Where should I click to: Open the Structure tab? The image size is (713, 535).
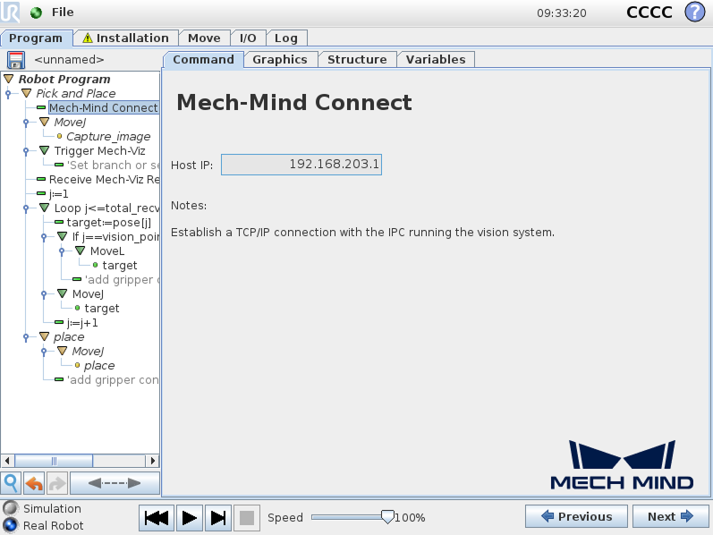click(357, 60)
